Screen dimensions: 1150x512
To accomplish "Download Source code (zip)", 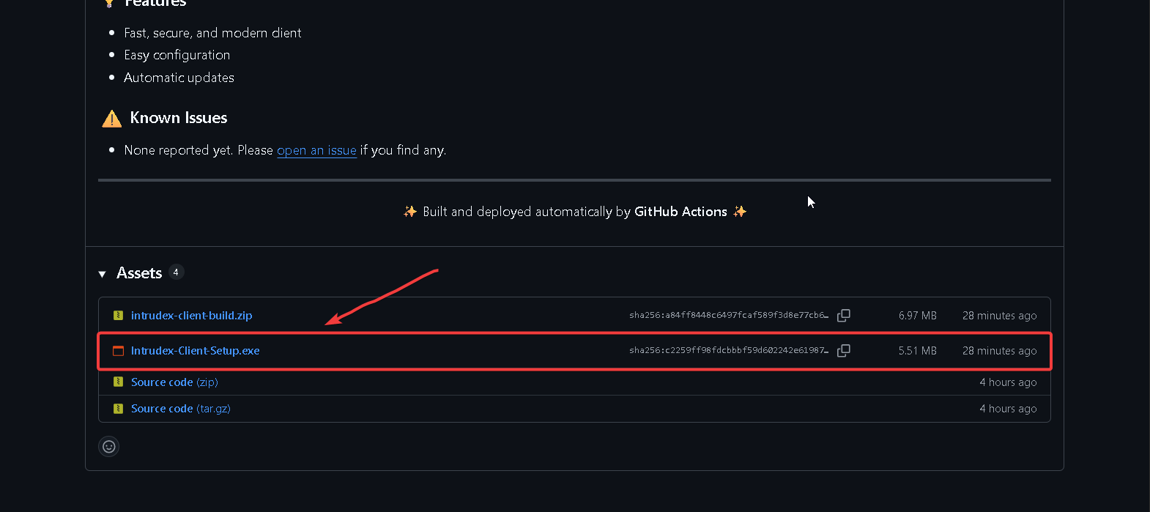I will [x=174, y=382].
